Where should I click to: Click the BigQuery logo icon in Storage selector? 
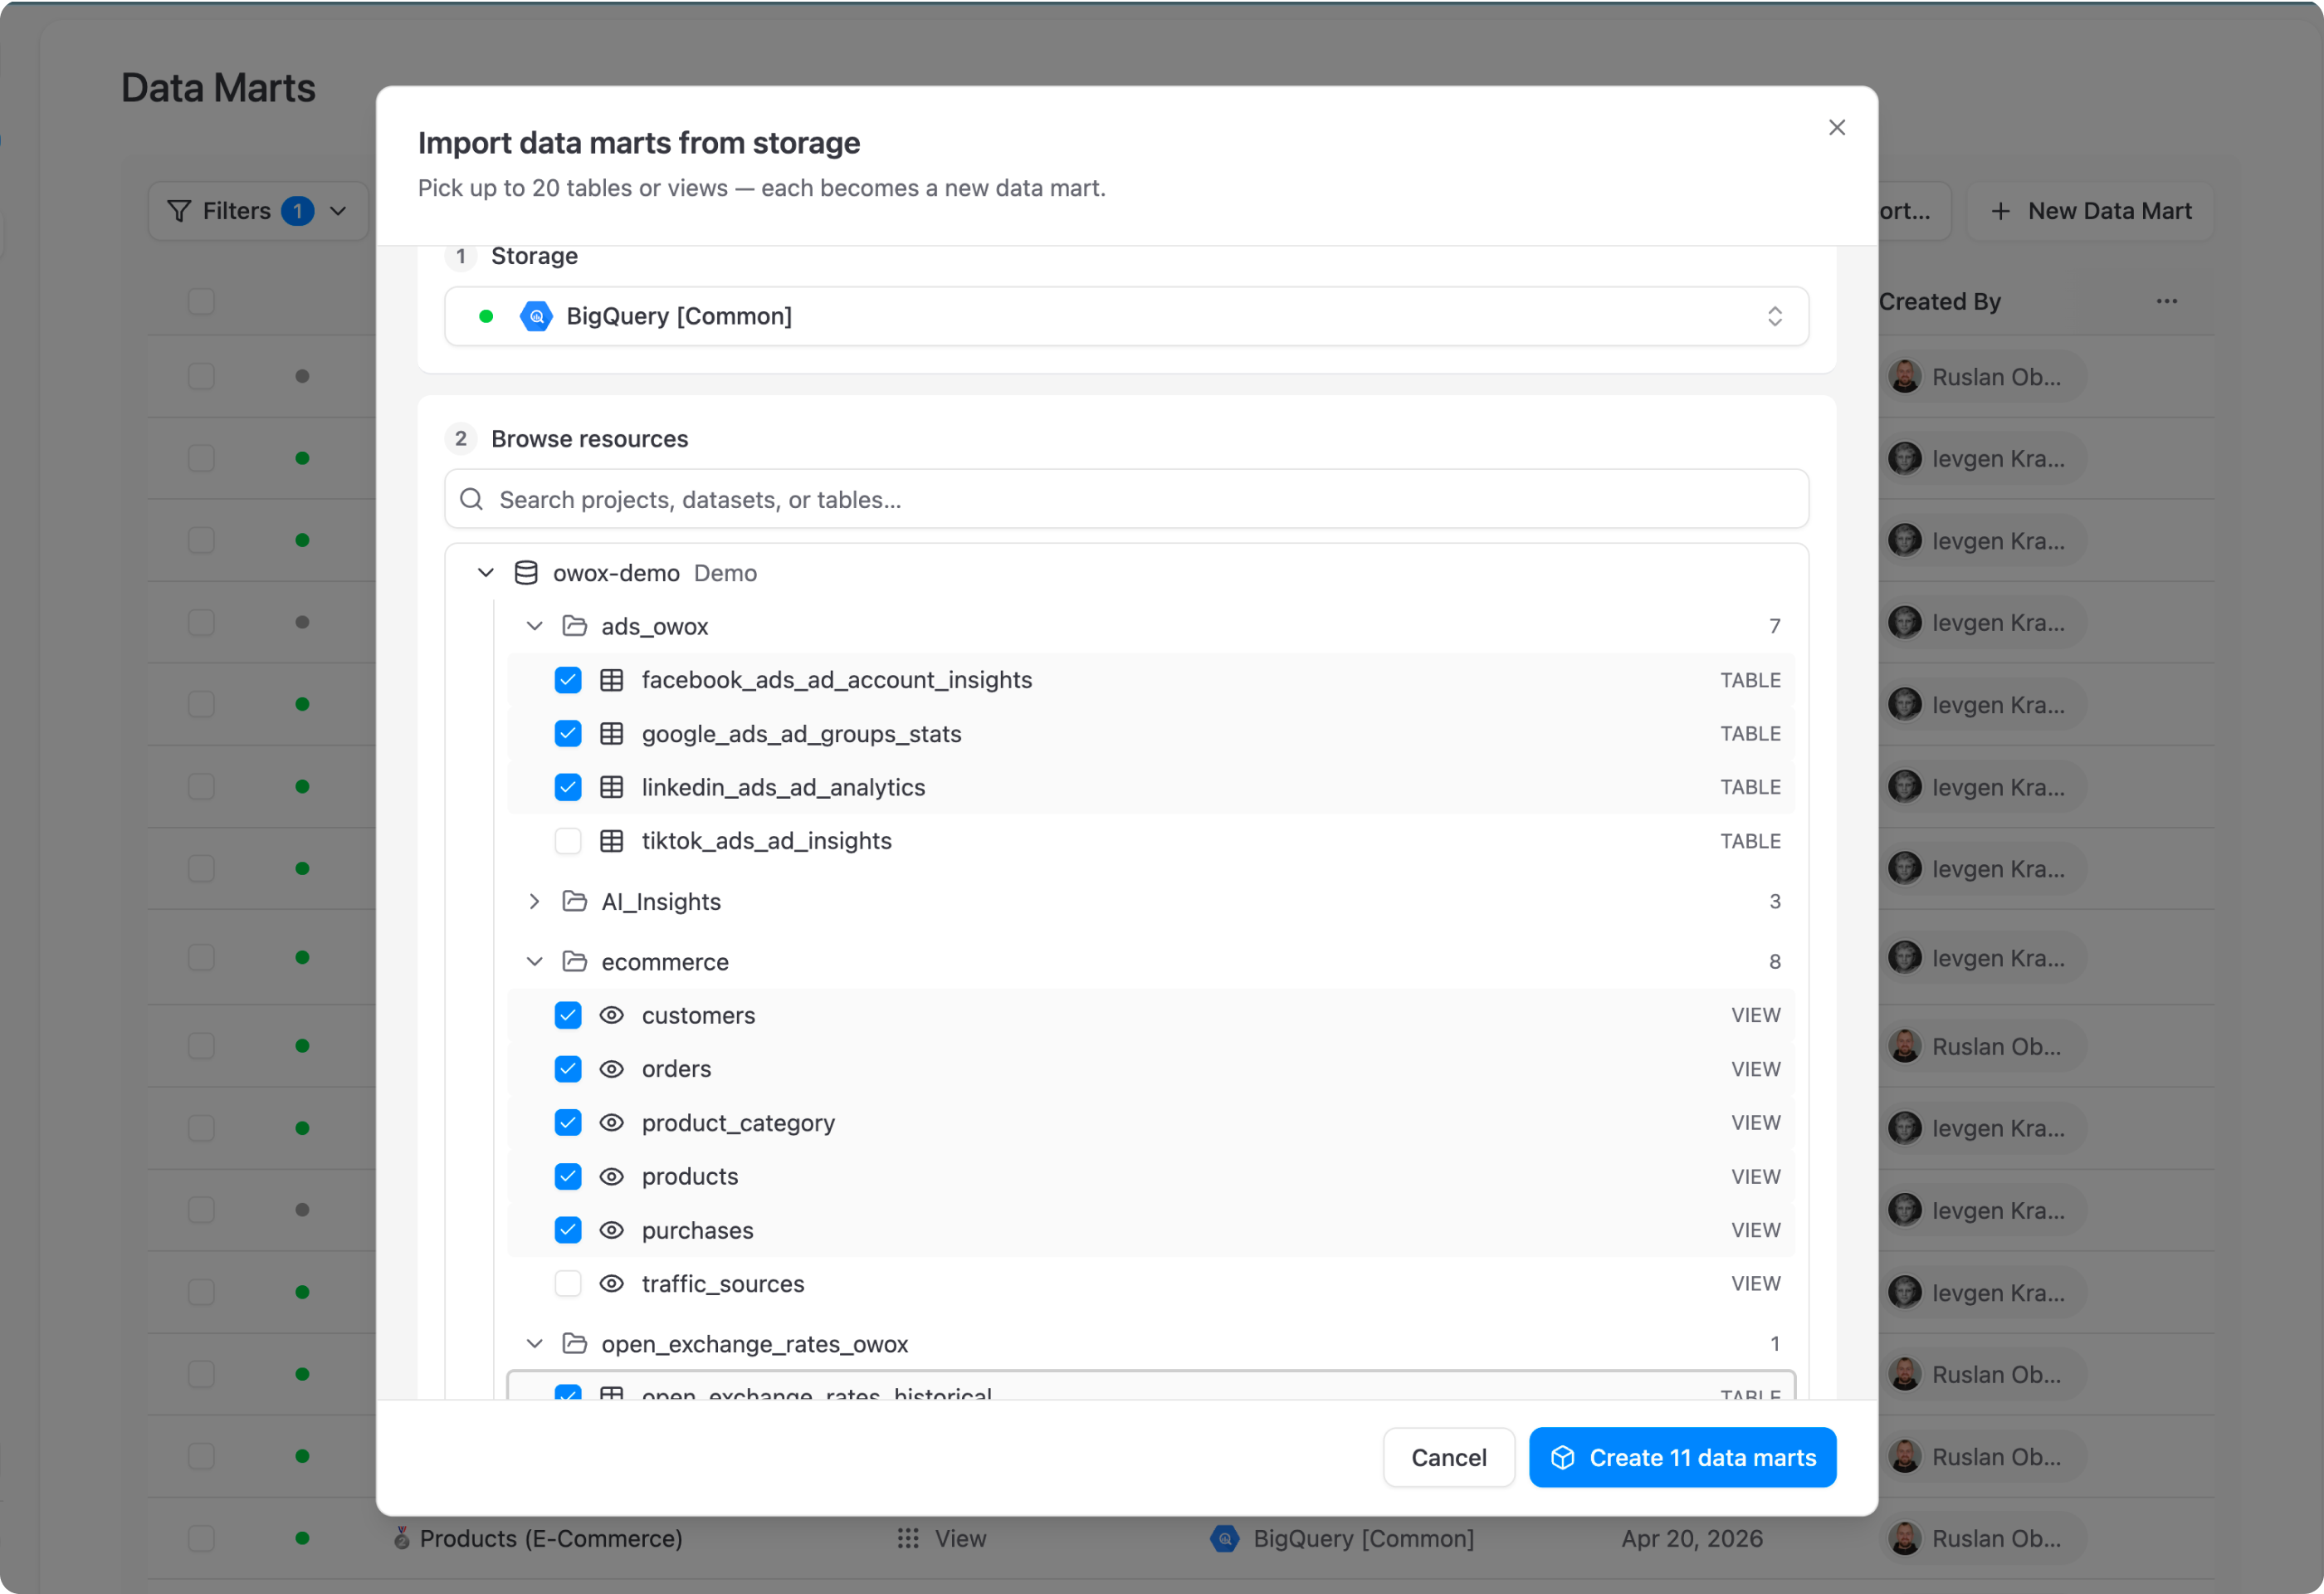tap(536, 316)
